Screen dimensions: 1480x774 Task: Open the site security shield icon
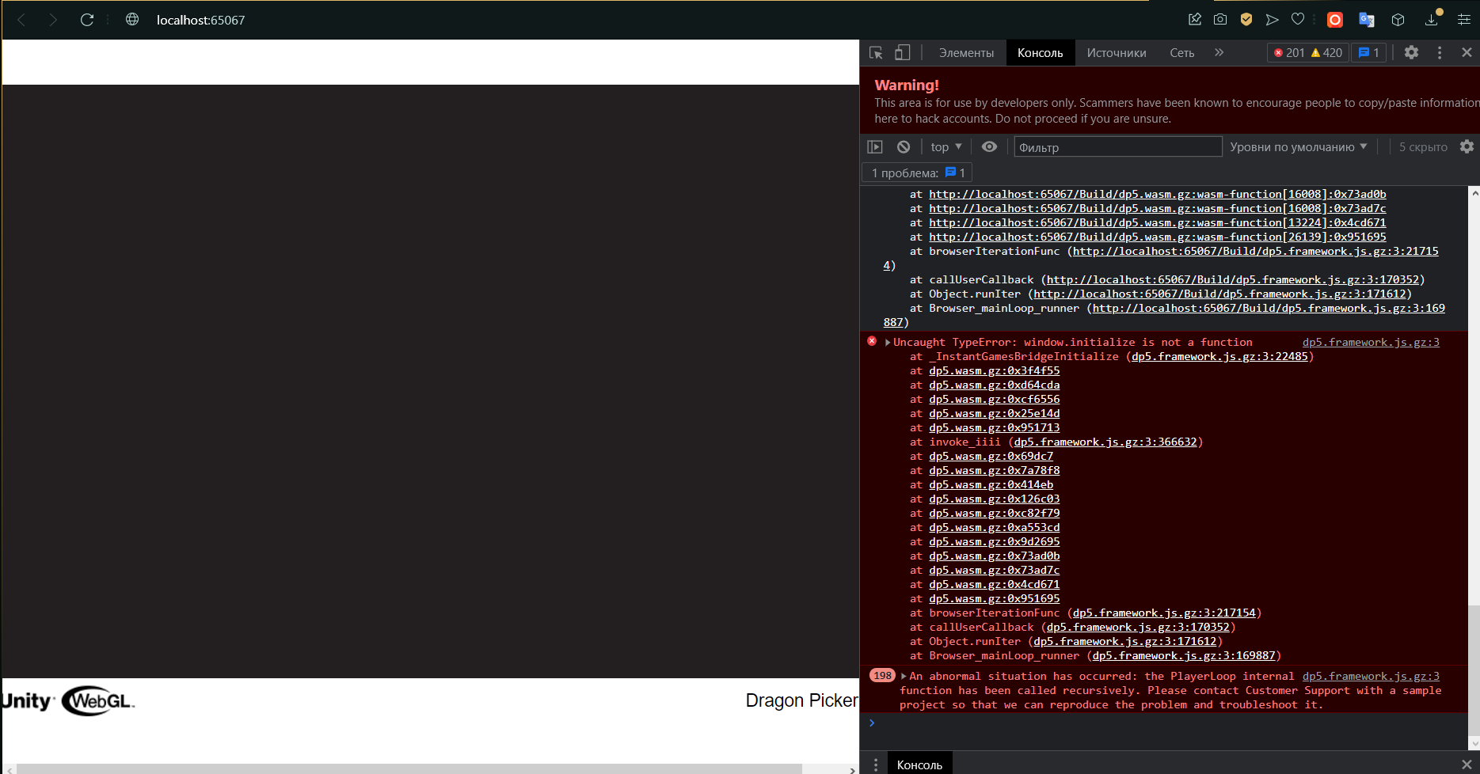pyautogui.click(x=1246, y=19)
